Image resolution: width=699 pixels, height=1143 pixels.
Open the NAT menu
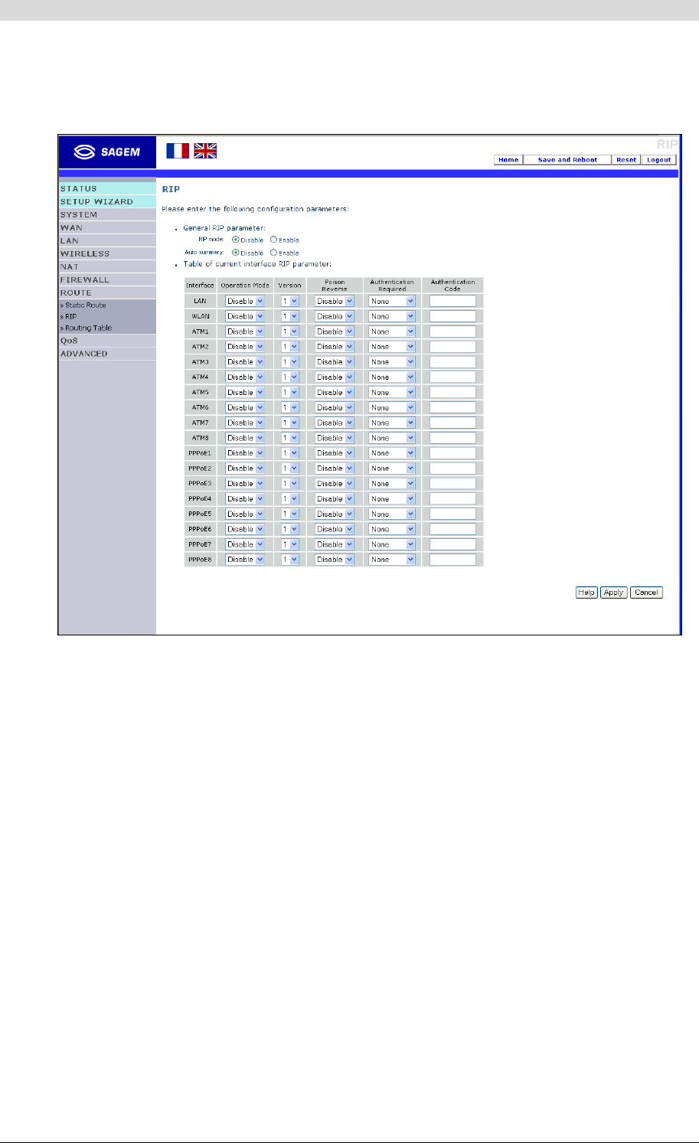pyautogui.click(x=107, y=266)
